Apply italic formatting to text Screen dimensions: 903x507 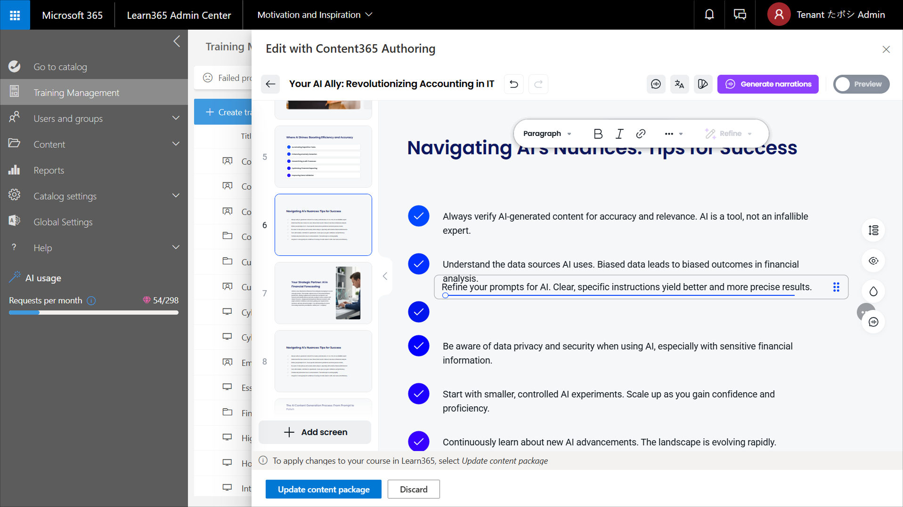coord(619,134)
